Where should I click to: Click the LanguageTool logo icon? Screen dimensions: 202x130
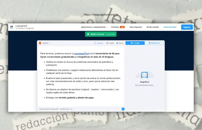pyautogui.click(x=12, y=27)
